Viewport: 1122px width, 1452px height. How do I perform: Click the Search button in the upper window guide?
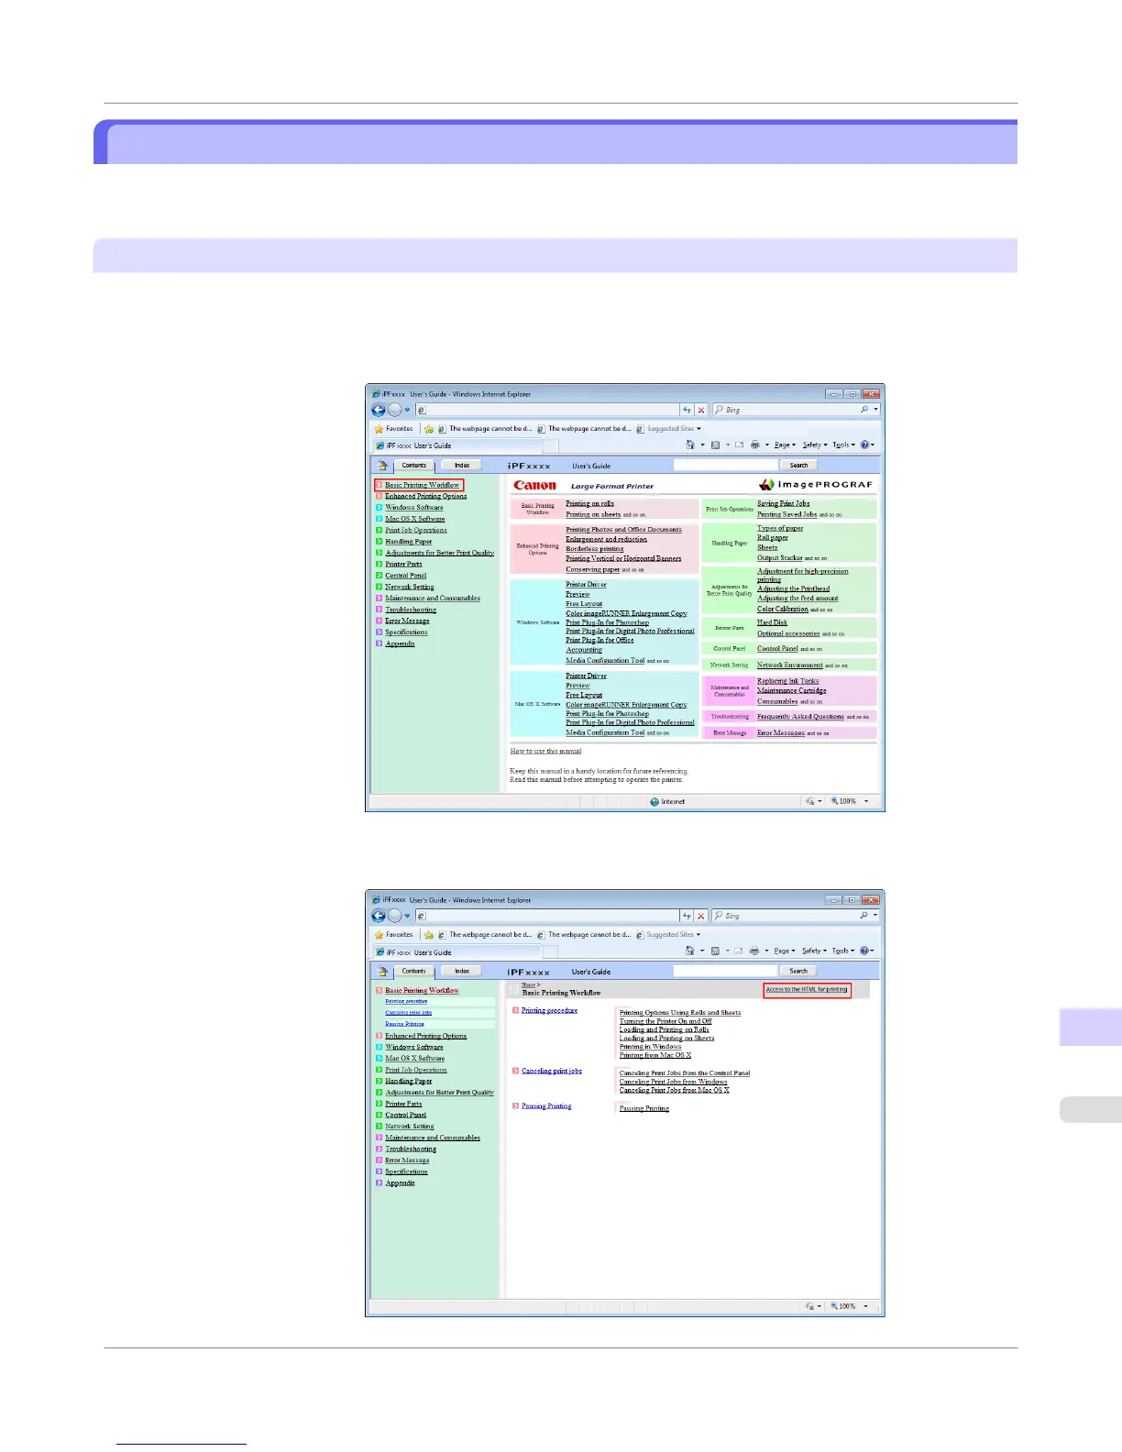click(799, 466)
